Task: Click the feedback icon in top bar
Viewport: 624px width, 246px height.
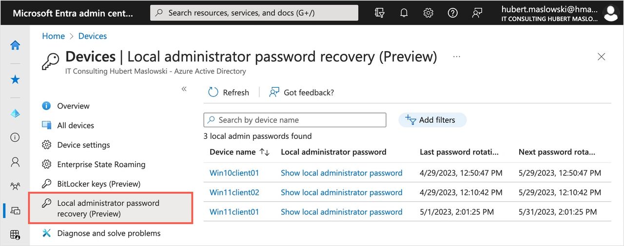Action: [x=477, y=13]
